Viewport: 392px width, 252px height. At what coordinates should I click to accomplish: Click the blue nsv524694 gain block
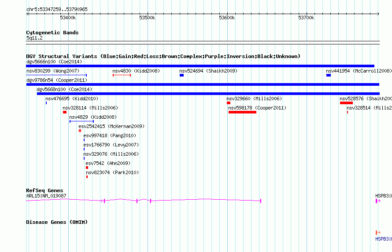click(x=182, y=75)
